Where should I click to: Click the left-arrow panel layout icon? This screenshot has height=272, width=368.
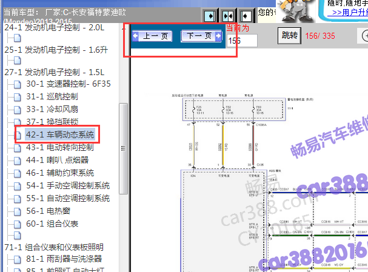[x=246, y=16]
